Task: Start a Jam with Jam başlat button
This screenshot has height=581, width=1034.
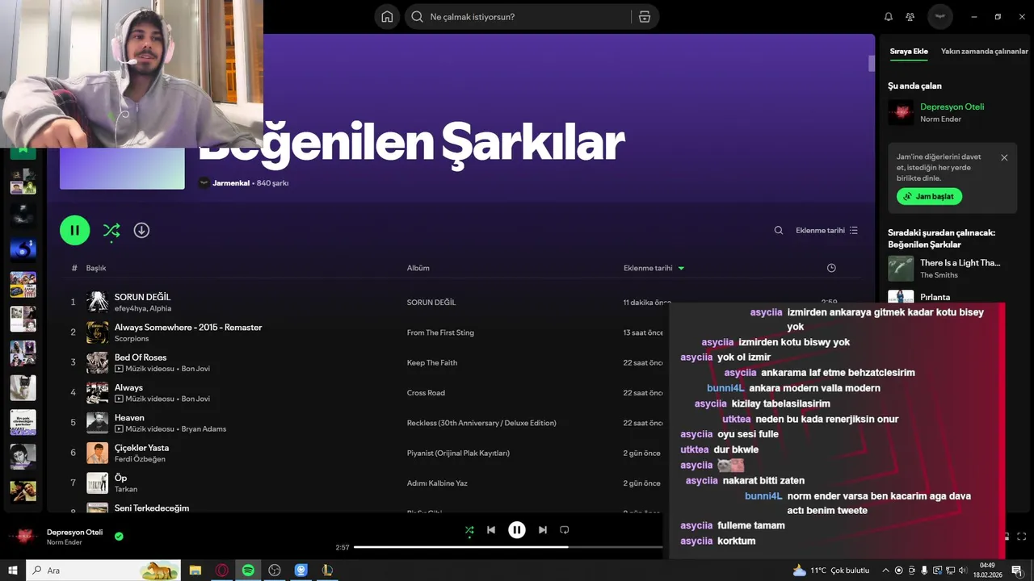Action: [929, 196]
